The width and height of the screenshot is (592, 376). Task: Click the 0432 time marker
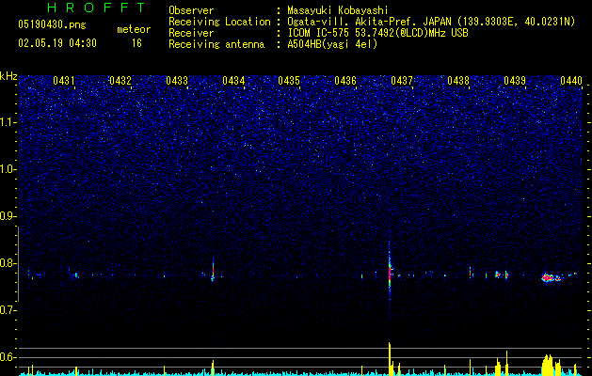point(120,81)
